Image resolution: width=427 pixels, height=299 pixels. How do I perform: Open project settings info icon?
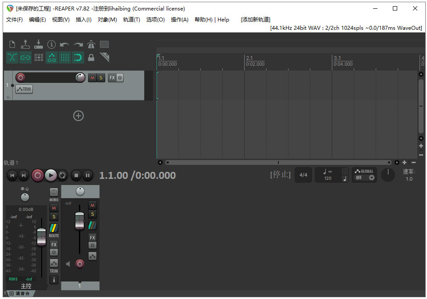tap(51, 44)
